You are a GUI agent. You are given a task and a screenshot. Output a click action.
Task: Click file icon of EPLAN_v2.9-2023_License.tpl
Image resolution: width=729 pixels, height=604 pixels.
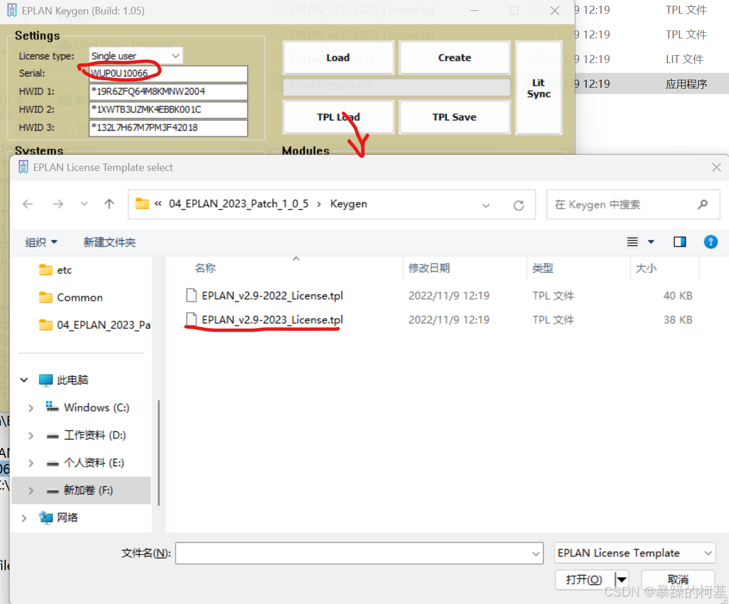click(x=191, y=319)
